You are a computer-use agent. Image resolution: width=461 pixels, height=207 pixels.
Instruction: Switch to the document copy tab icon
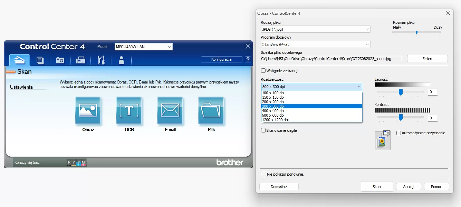coord(40,60)
